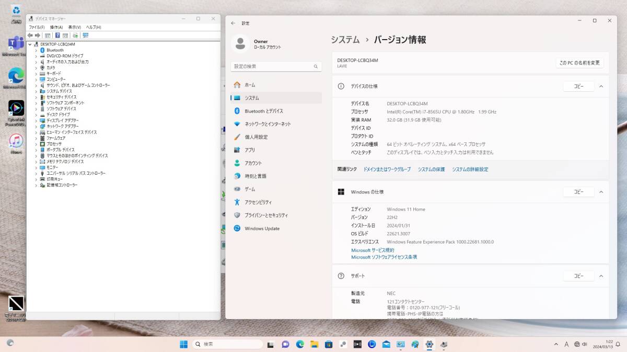Copy the サポート information
This screenshot has width=627, height=352.
click(x=578, y=276)
